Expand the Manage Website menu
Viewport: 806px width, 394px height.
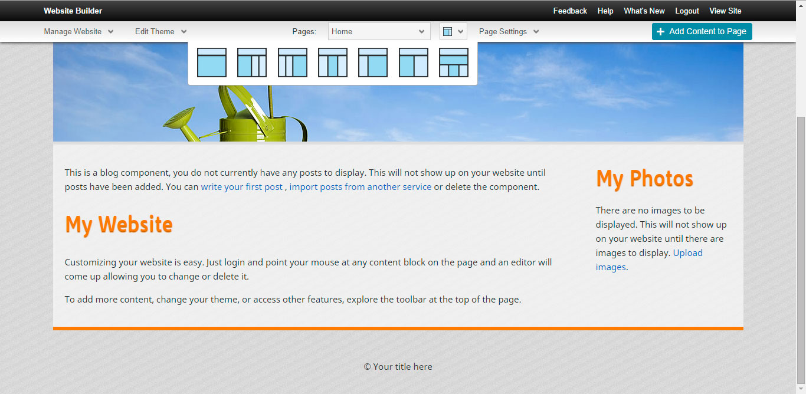tap(79, 32)
